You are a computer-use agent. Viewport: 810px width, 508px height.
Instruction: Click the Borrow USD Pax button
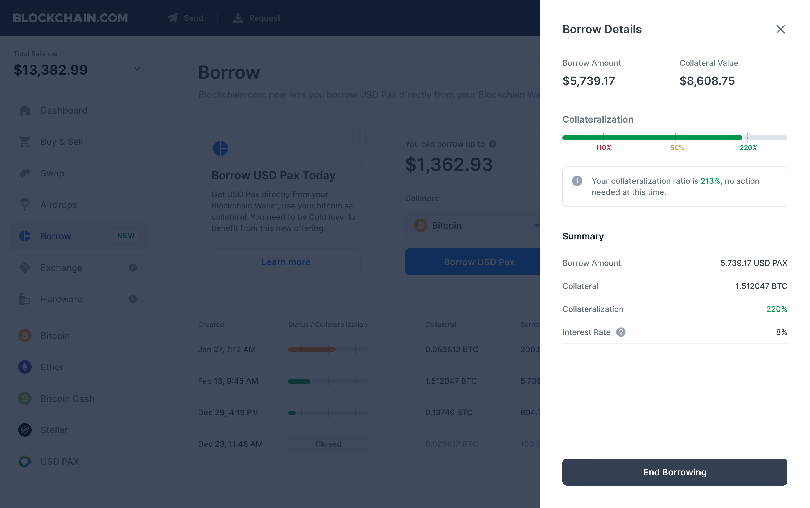click(479, 262)
